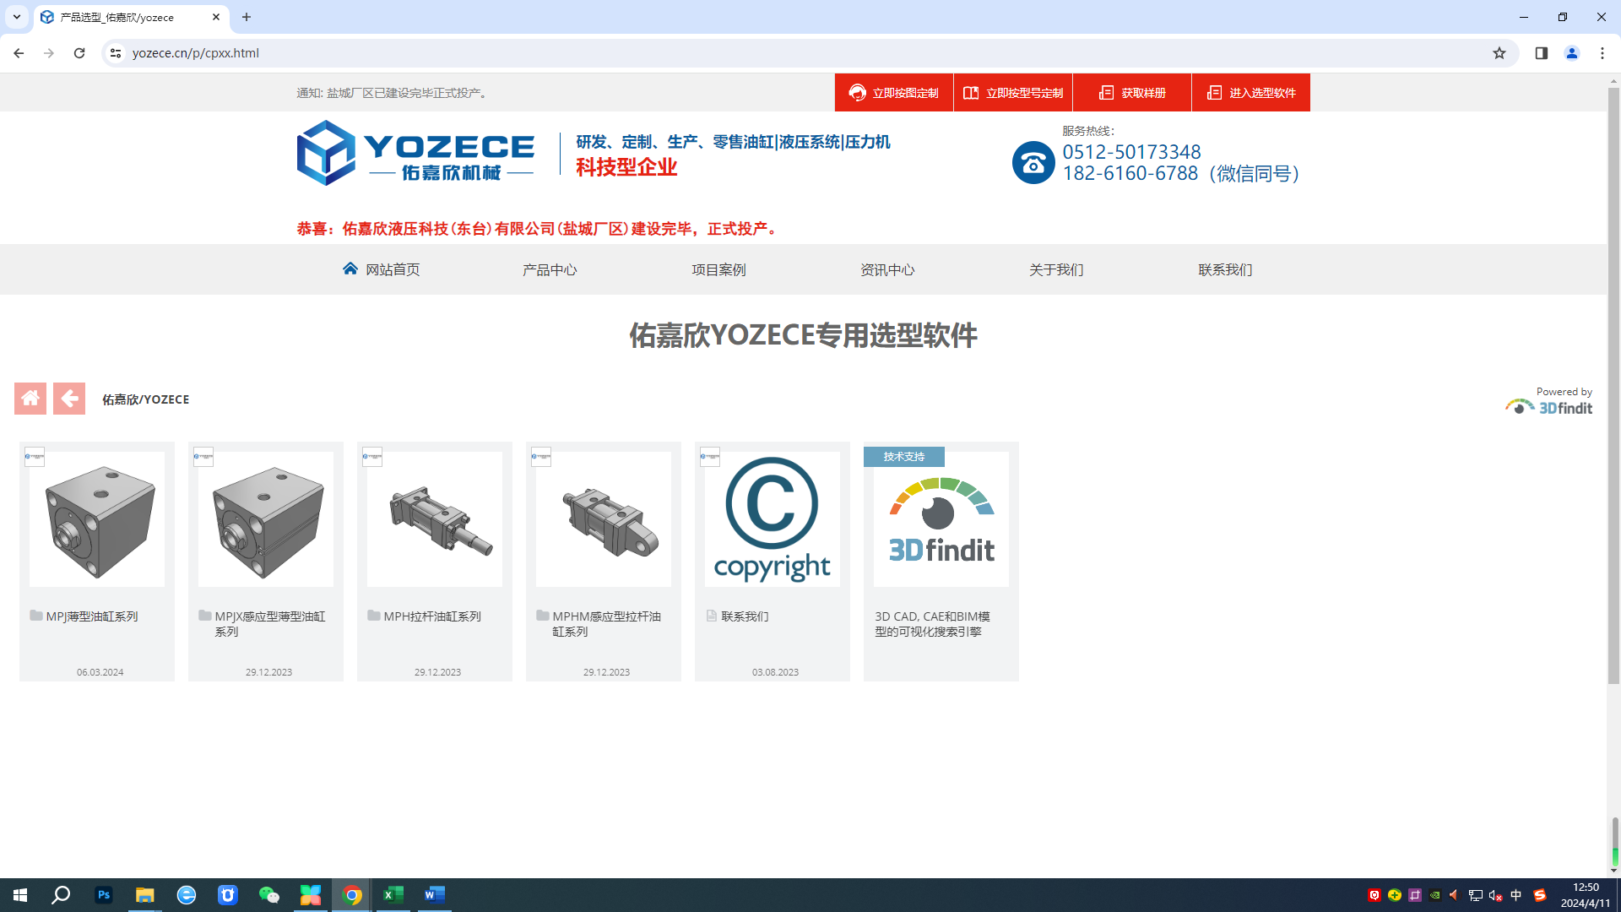Open Photoshop from the taskbar

click(x=104, y=895)
